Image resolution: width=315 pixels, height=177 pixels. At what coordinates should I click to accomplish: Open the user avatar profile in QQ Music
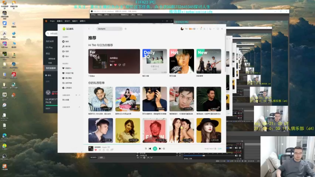(x=182, y=29)
